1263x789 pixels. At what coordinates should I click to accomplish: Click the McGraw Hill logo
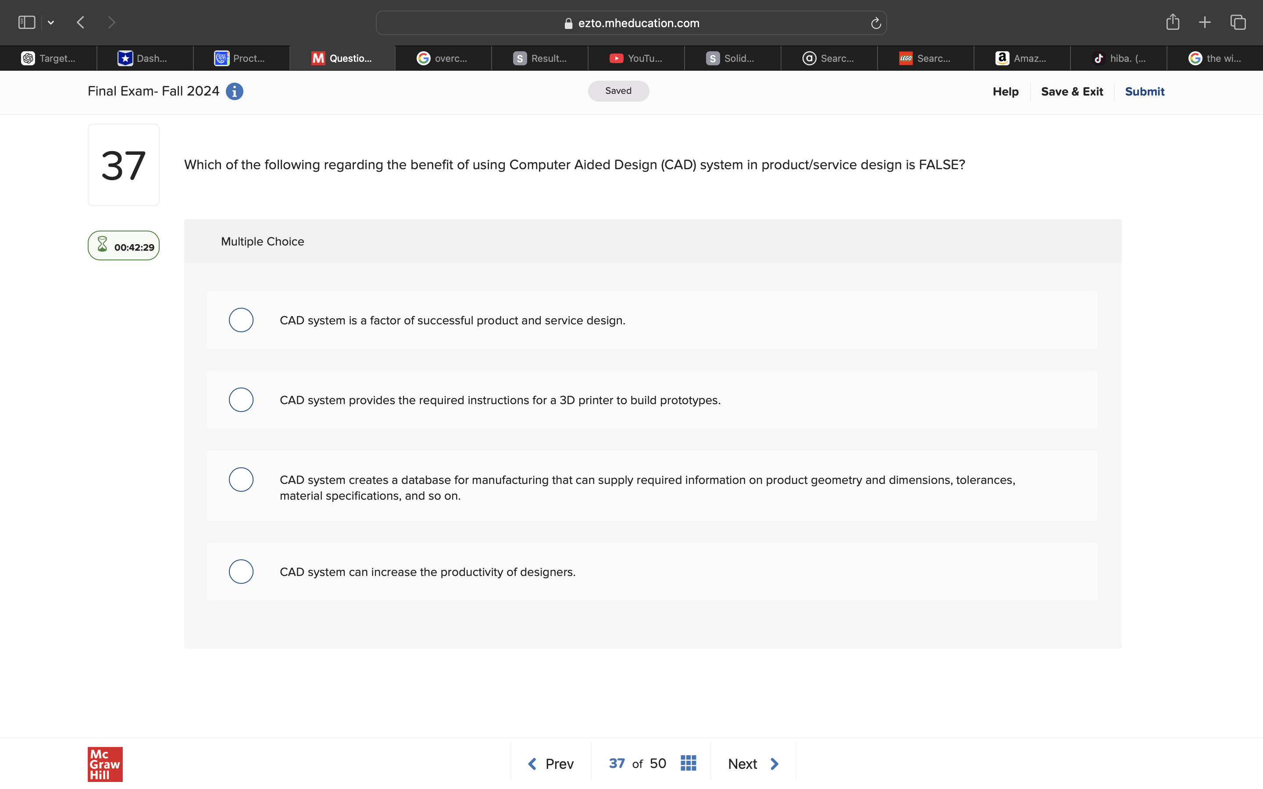point(105,764)
